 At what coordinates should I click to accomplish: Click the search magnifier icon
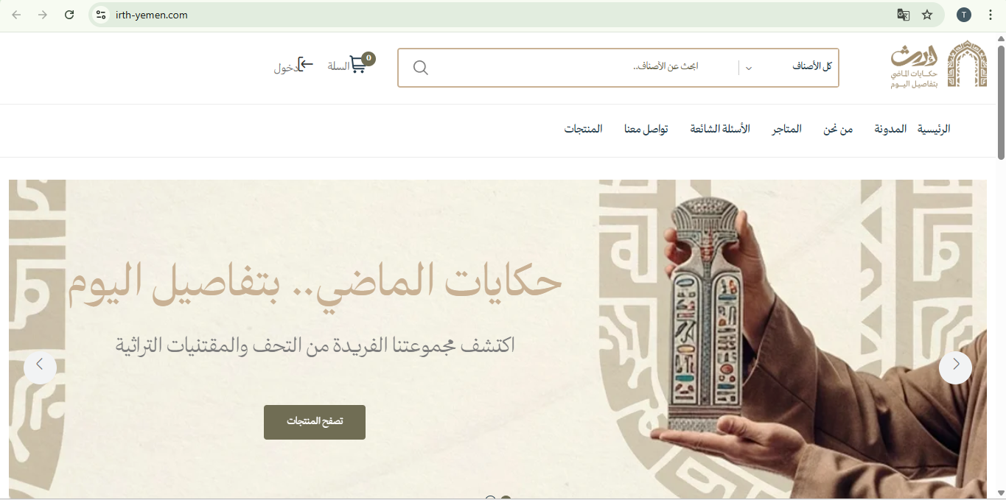click(x=421, y=68)
